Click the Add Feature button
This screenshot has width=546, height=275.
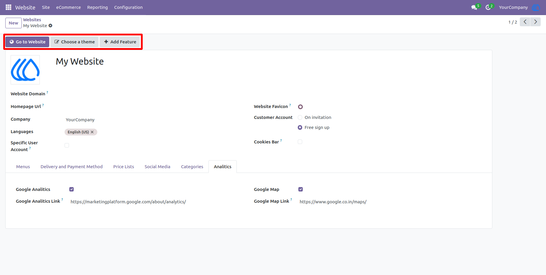coord(120,42)
